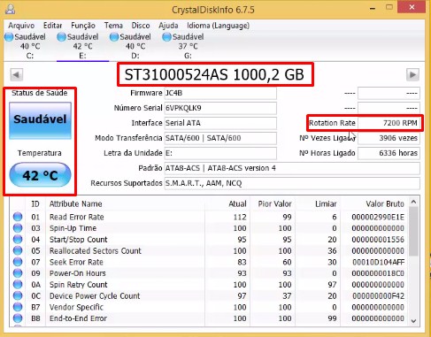This screenshot has width=431, height=337.
Task: Click the 42 °C temperature button
Action: (x=40, y=175)
